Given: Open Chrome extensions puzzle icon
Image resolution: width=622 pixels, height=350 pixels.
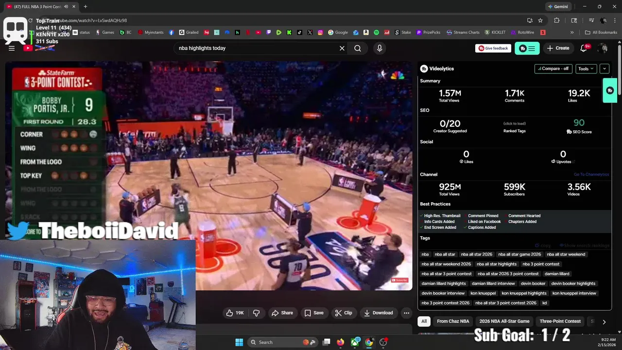Looking at the screenshot, I should click(557, 20).
